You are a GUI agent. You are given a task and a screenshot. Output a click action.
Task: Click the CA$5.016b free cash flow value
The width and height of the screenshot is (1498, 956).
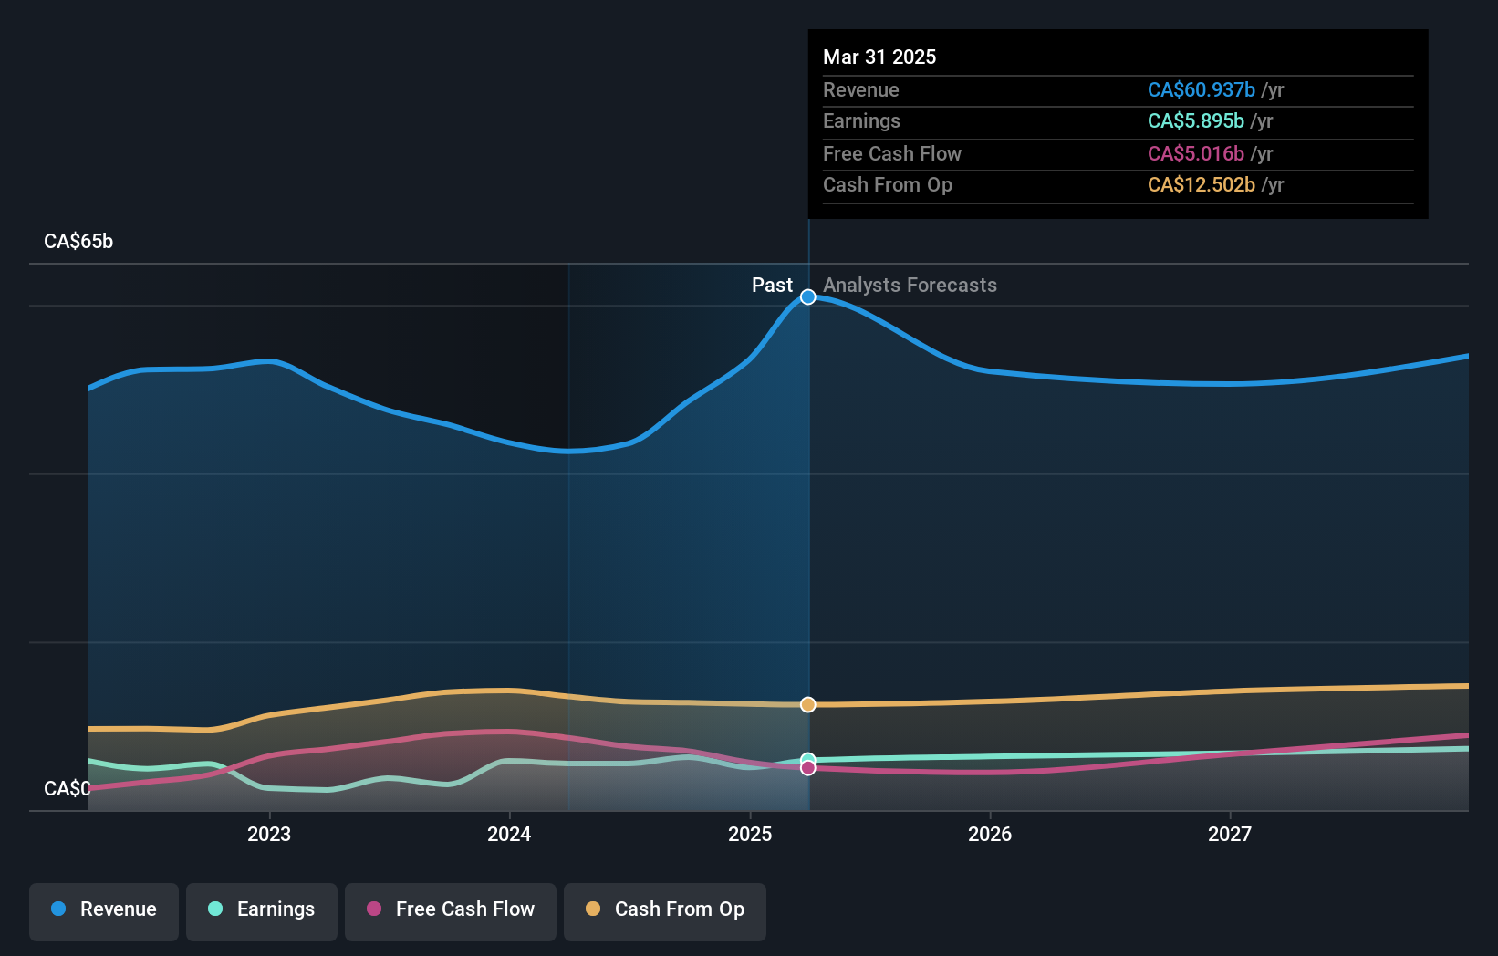click(x=1196, y=153)
